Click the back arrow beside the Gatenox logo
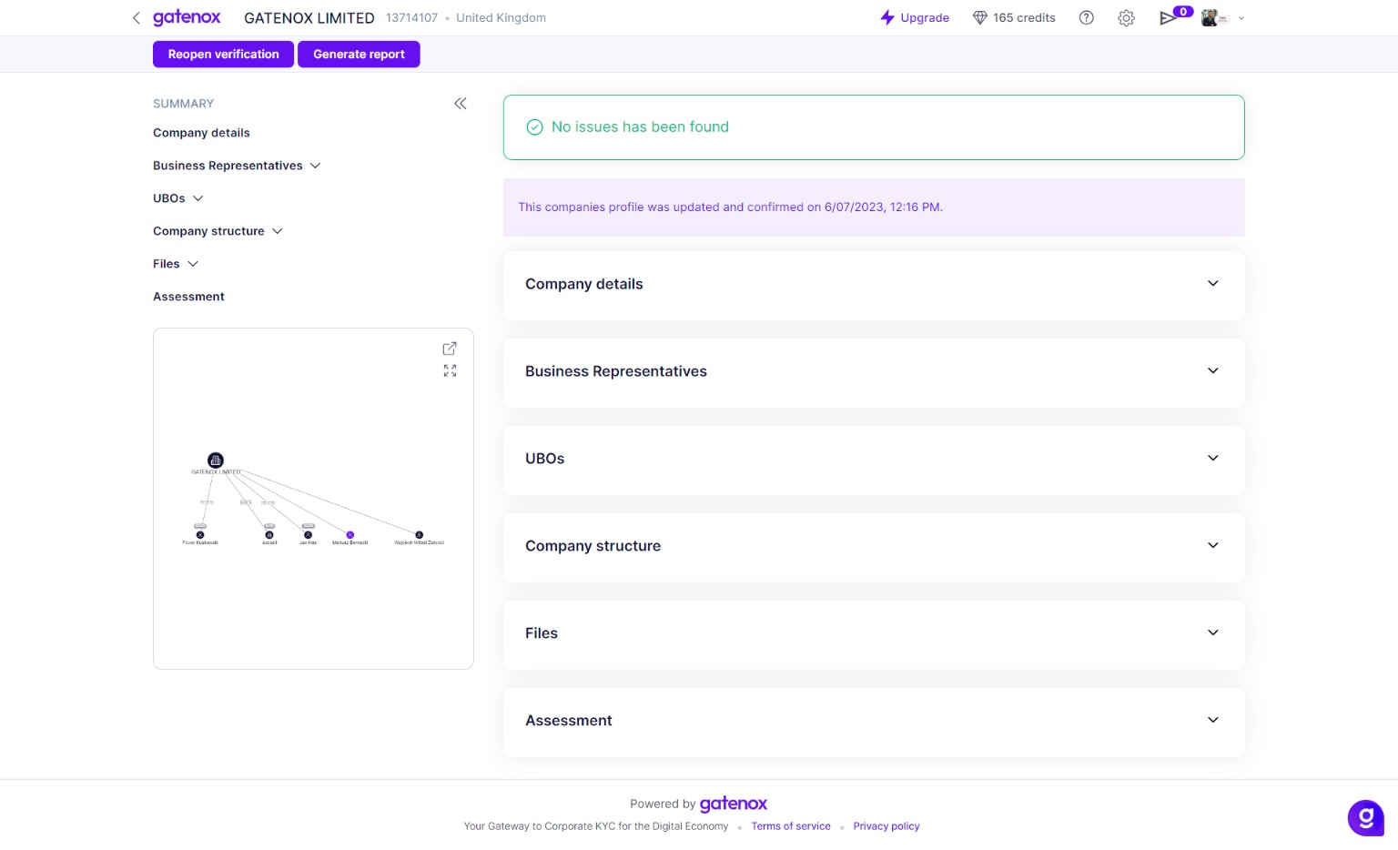The image size is (1398, 850). (136, 17)
